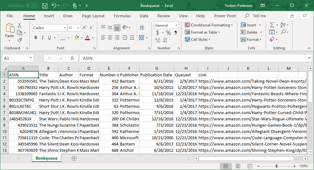Apply Underline formatting
The height and width of the screenshot is (170, 314).
coord(49,37)
